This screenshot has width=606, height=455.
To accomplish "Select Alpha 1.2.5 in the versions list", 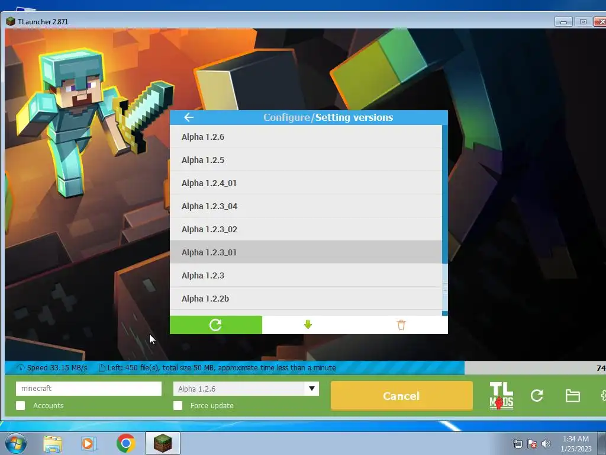I will 306,160.
